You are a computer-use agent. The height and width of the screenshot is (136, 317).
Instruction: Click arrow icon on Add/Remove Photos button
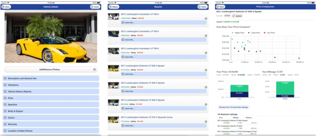94,69
